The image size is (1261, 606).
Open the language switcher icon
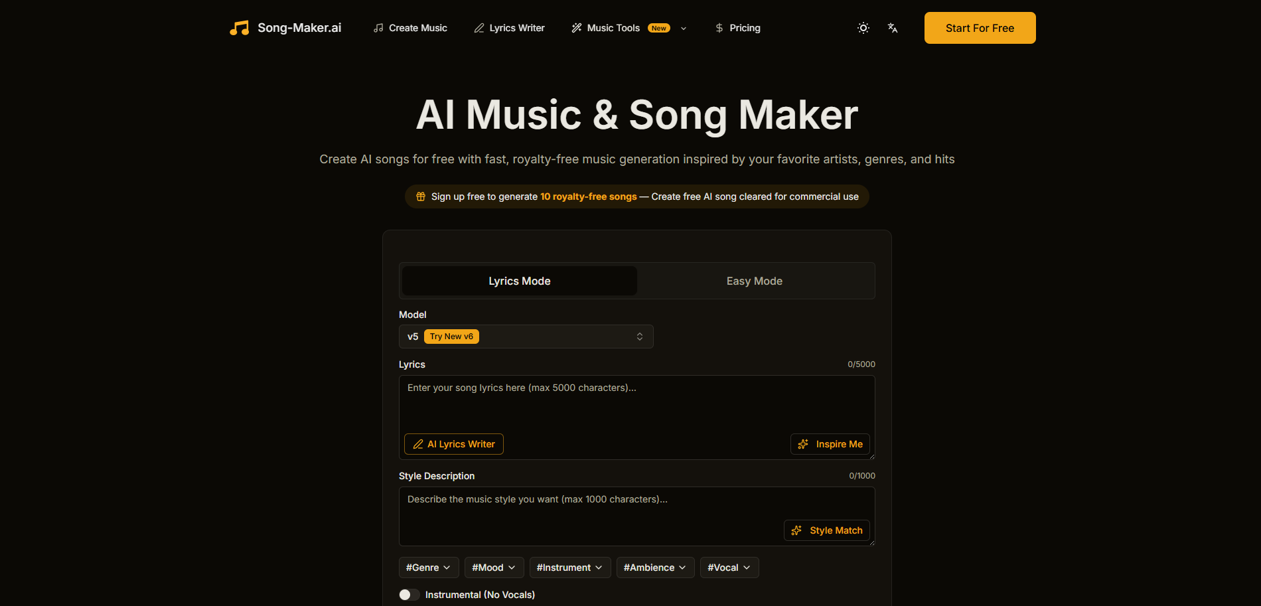893,28
